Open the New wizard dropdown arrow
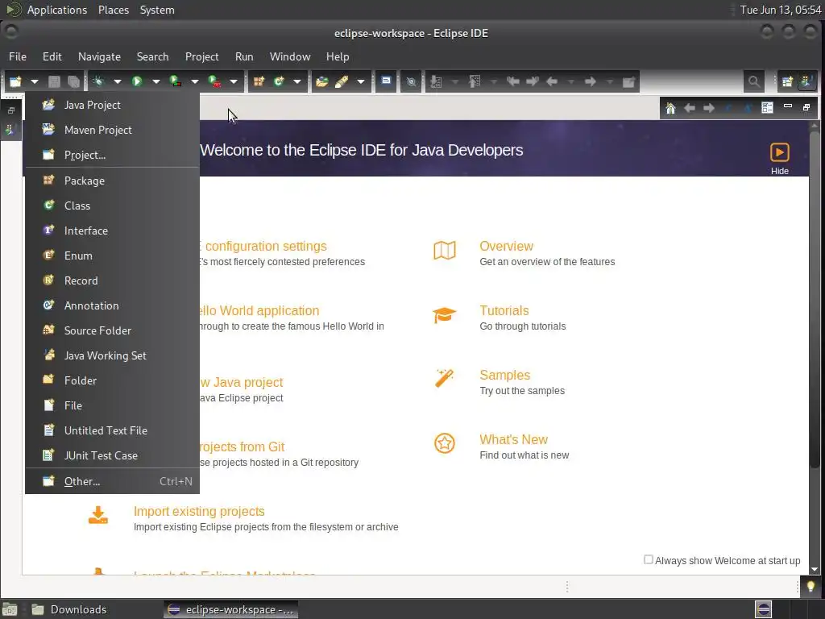This screenshot has height=619, width=825. (x=34, y=81)
